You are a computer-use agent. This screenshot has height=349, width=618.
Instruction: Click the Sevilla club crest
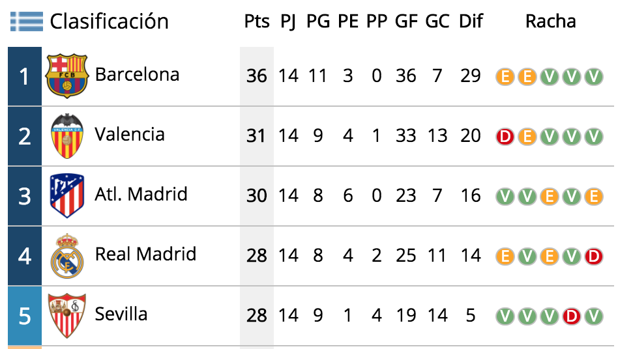pos(67,316)
